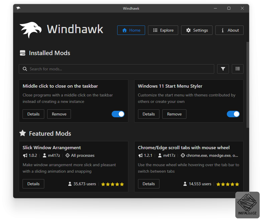The width and height of the screenshot is (262, 221).
Task: Open Details for Windows 11 Start Menu Styler
Action: tap(149, 114)
